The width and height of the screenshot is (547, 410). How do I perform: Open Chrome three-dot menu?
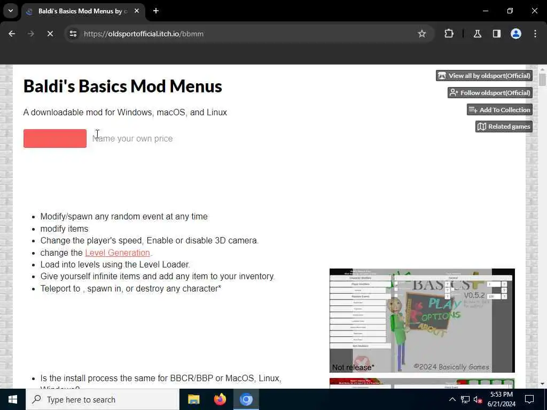tap(535, 34)
